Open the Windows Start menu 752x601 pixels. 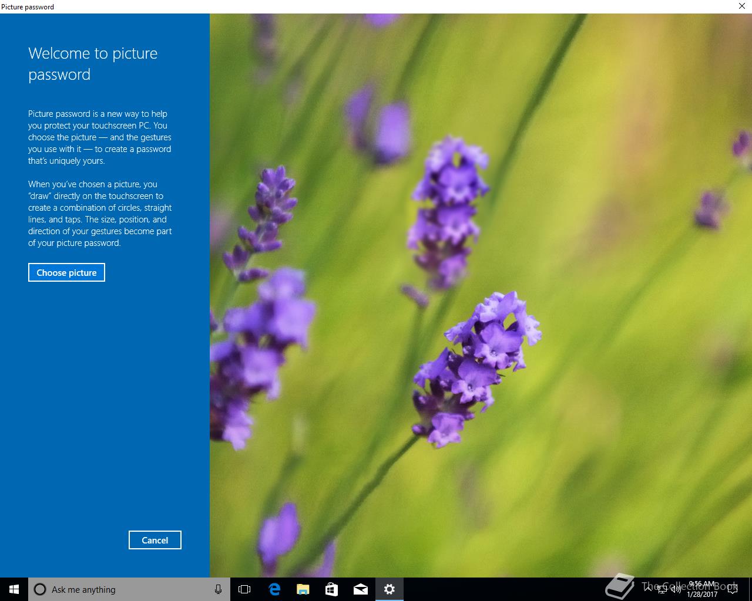(x=14, y=589)
